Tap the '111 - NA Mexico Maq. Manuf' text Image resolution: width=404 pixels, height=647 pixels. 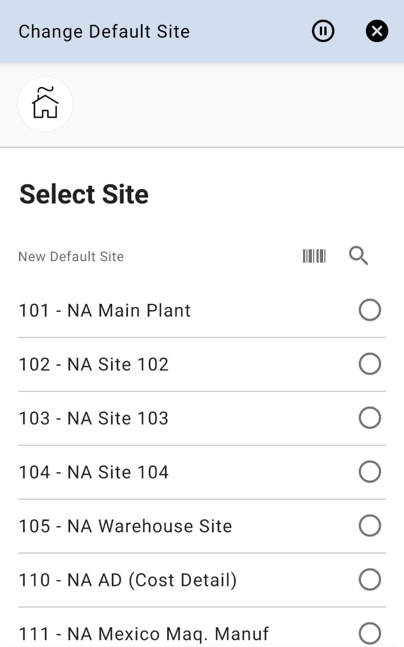[x=144, y=634]
